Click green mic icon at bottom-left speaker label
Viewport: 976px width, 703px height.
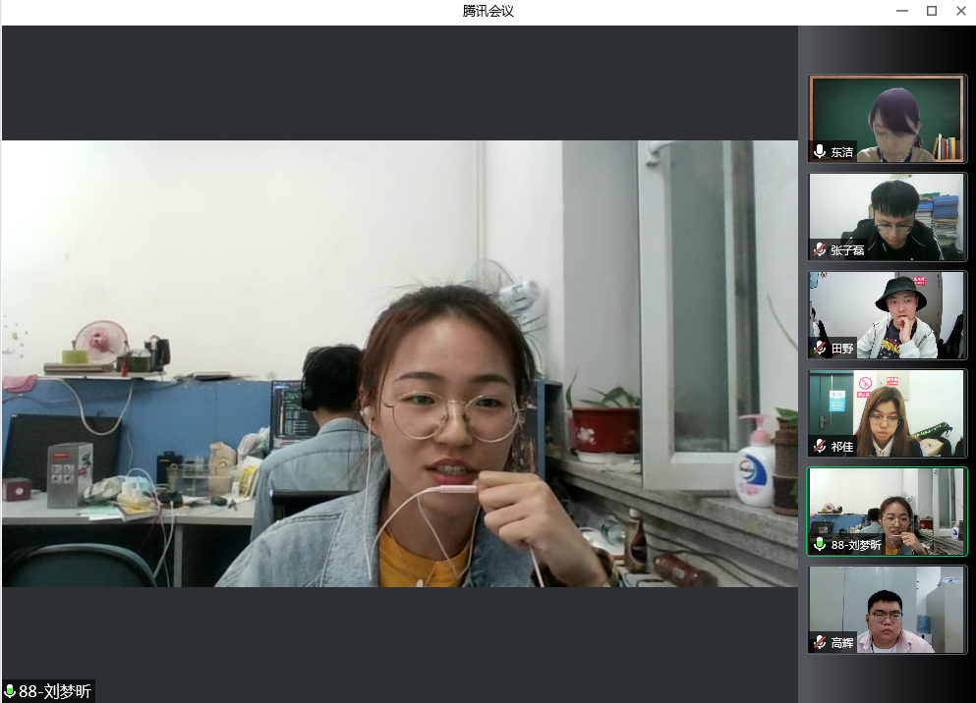coord(10,692)
